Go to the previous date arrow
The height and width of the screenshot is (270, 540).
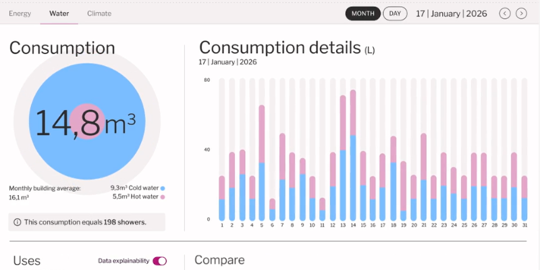[505, 13]
